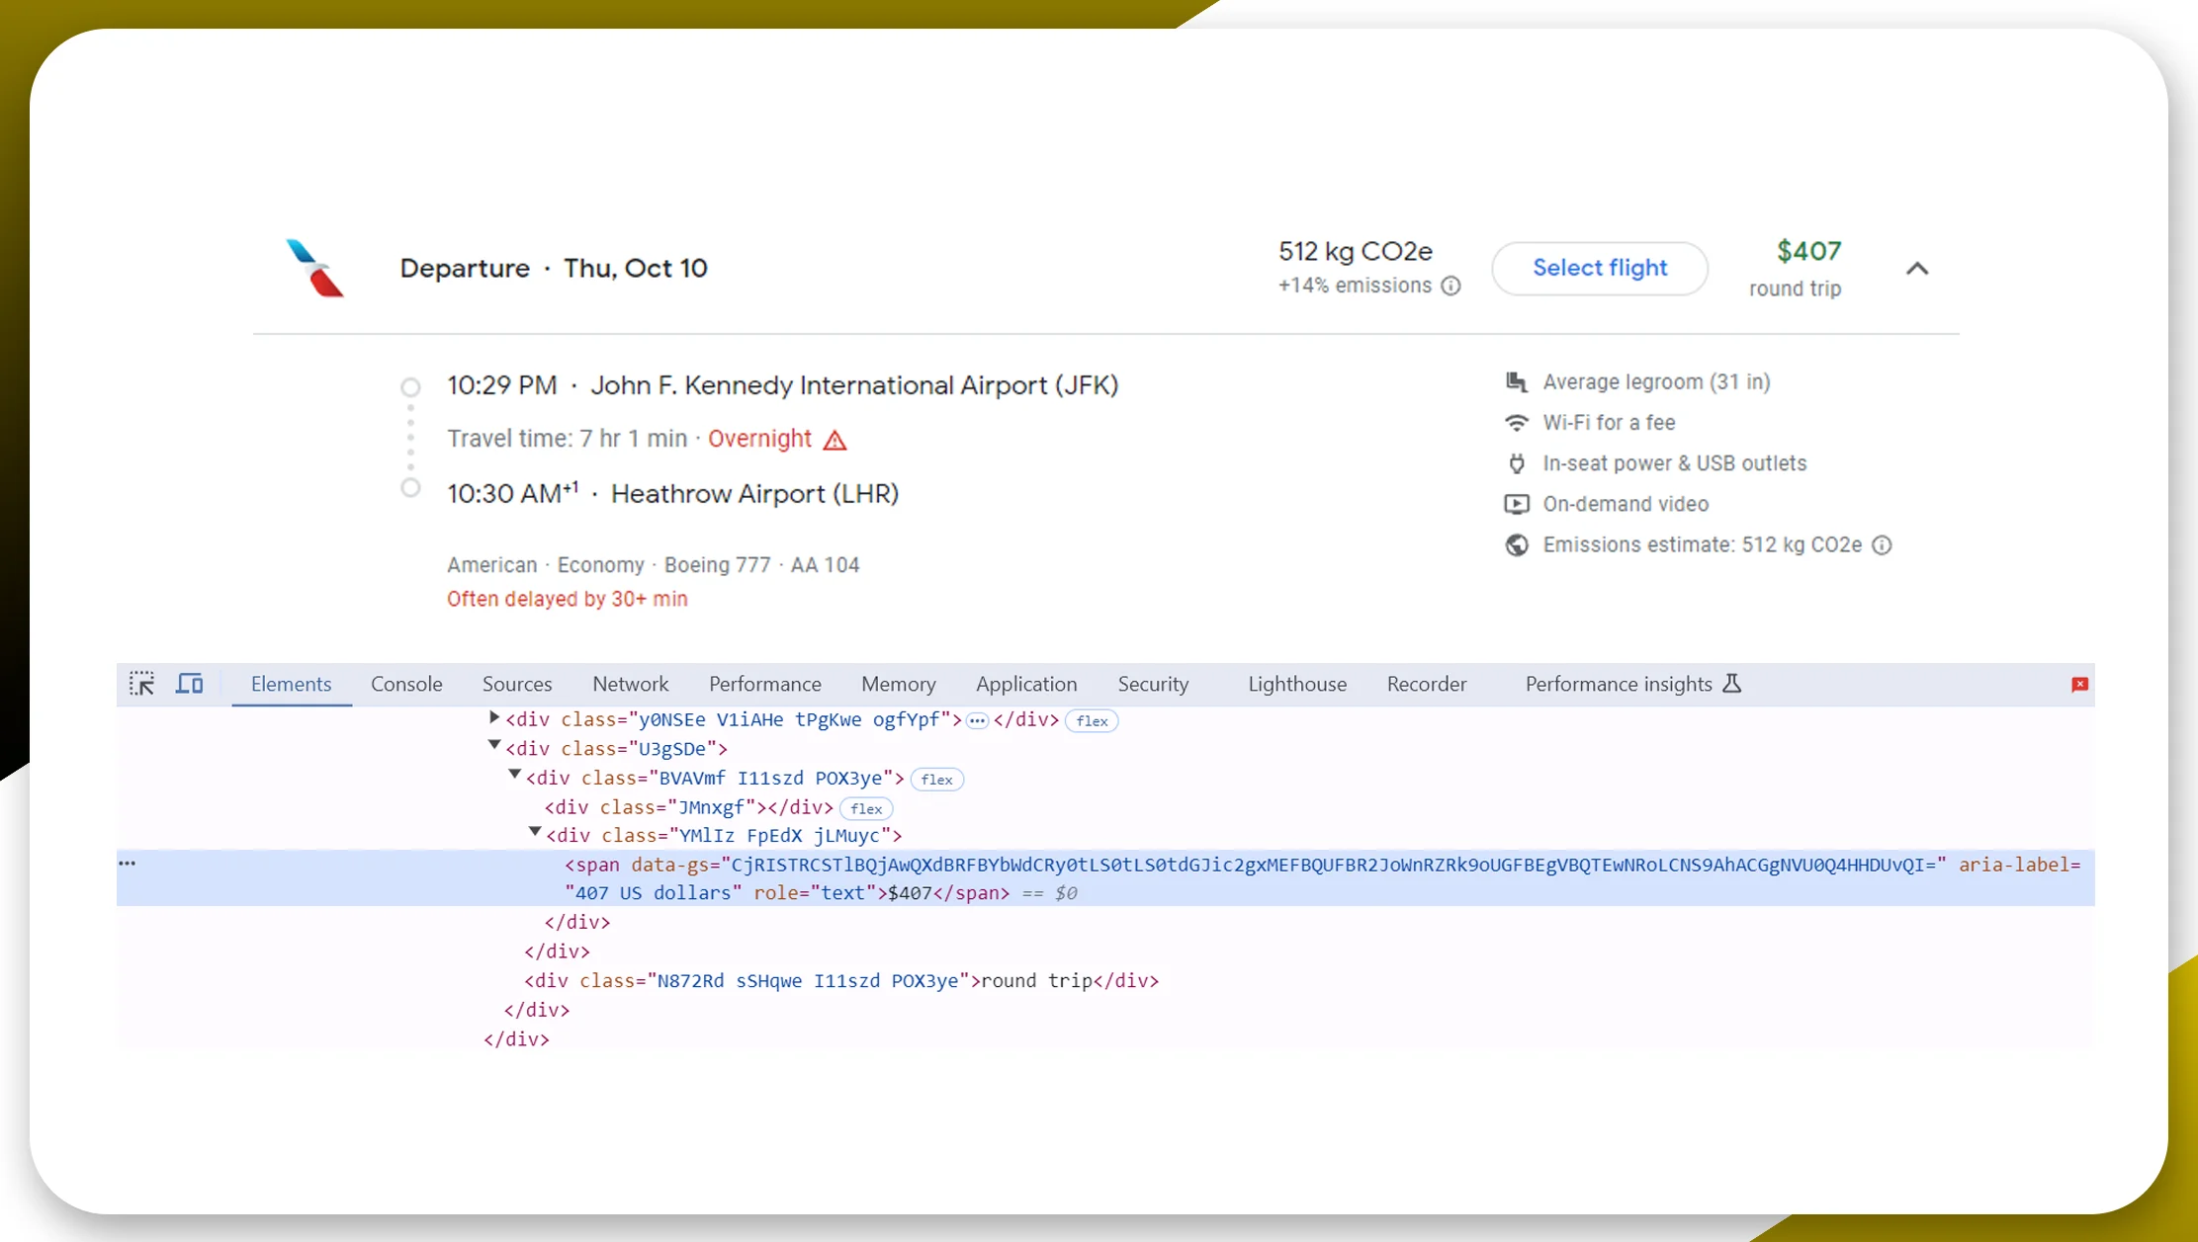The width and height of the screenshot is (2198, 1242).
Task: Click the Elements tab in DevTools
Action: (290, 684)
